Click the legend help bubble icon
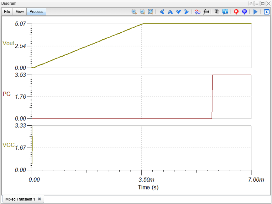This screenshot has height=204, width=272. 225,12
